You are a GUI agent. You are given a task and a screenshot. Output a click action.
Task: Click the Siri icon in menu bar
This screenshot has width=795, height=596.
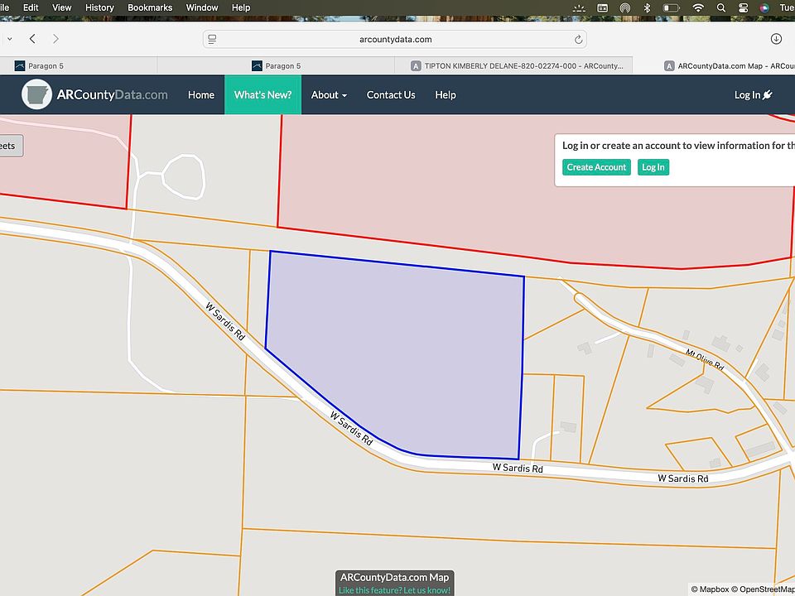764,7
